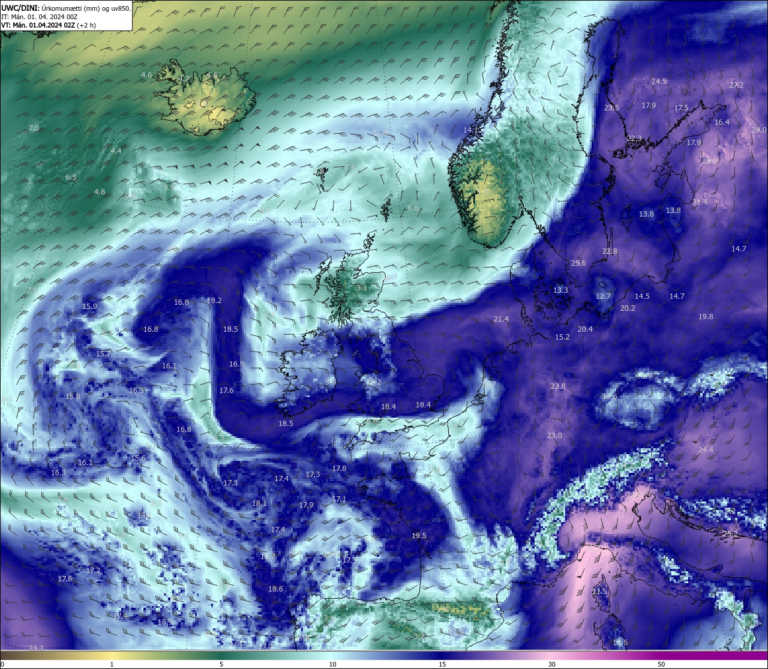This screenshot has width=768, height=669.
Task: Click the 0 label on the colour scale
Action: (x=2, y=664)
